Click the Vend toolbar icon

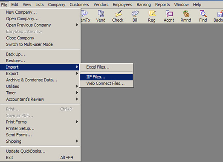[x=101, y=16]
